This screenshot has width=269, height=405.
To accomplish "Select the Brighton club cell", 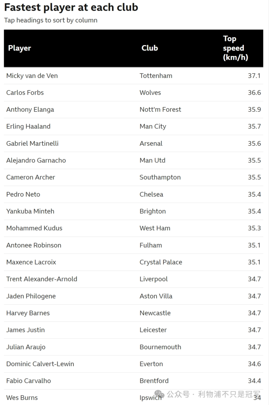I will coord(153,211).
